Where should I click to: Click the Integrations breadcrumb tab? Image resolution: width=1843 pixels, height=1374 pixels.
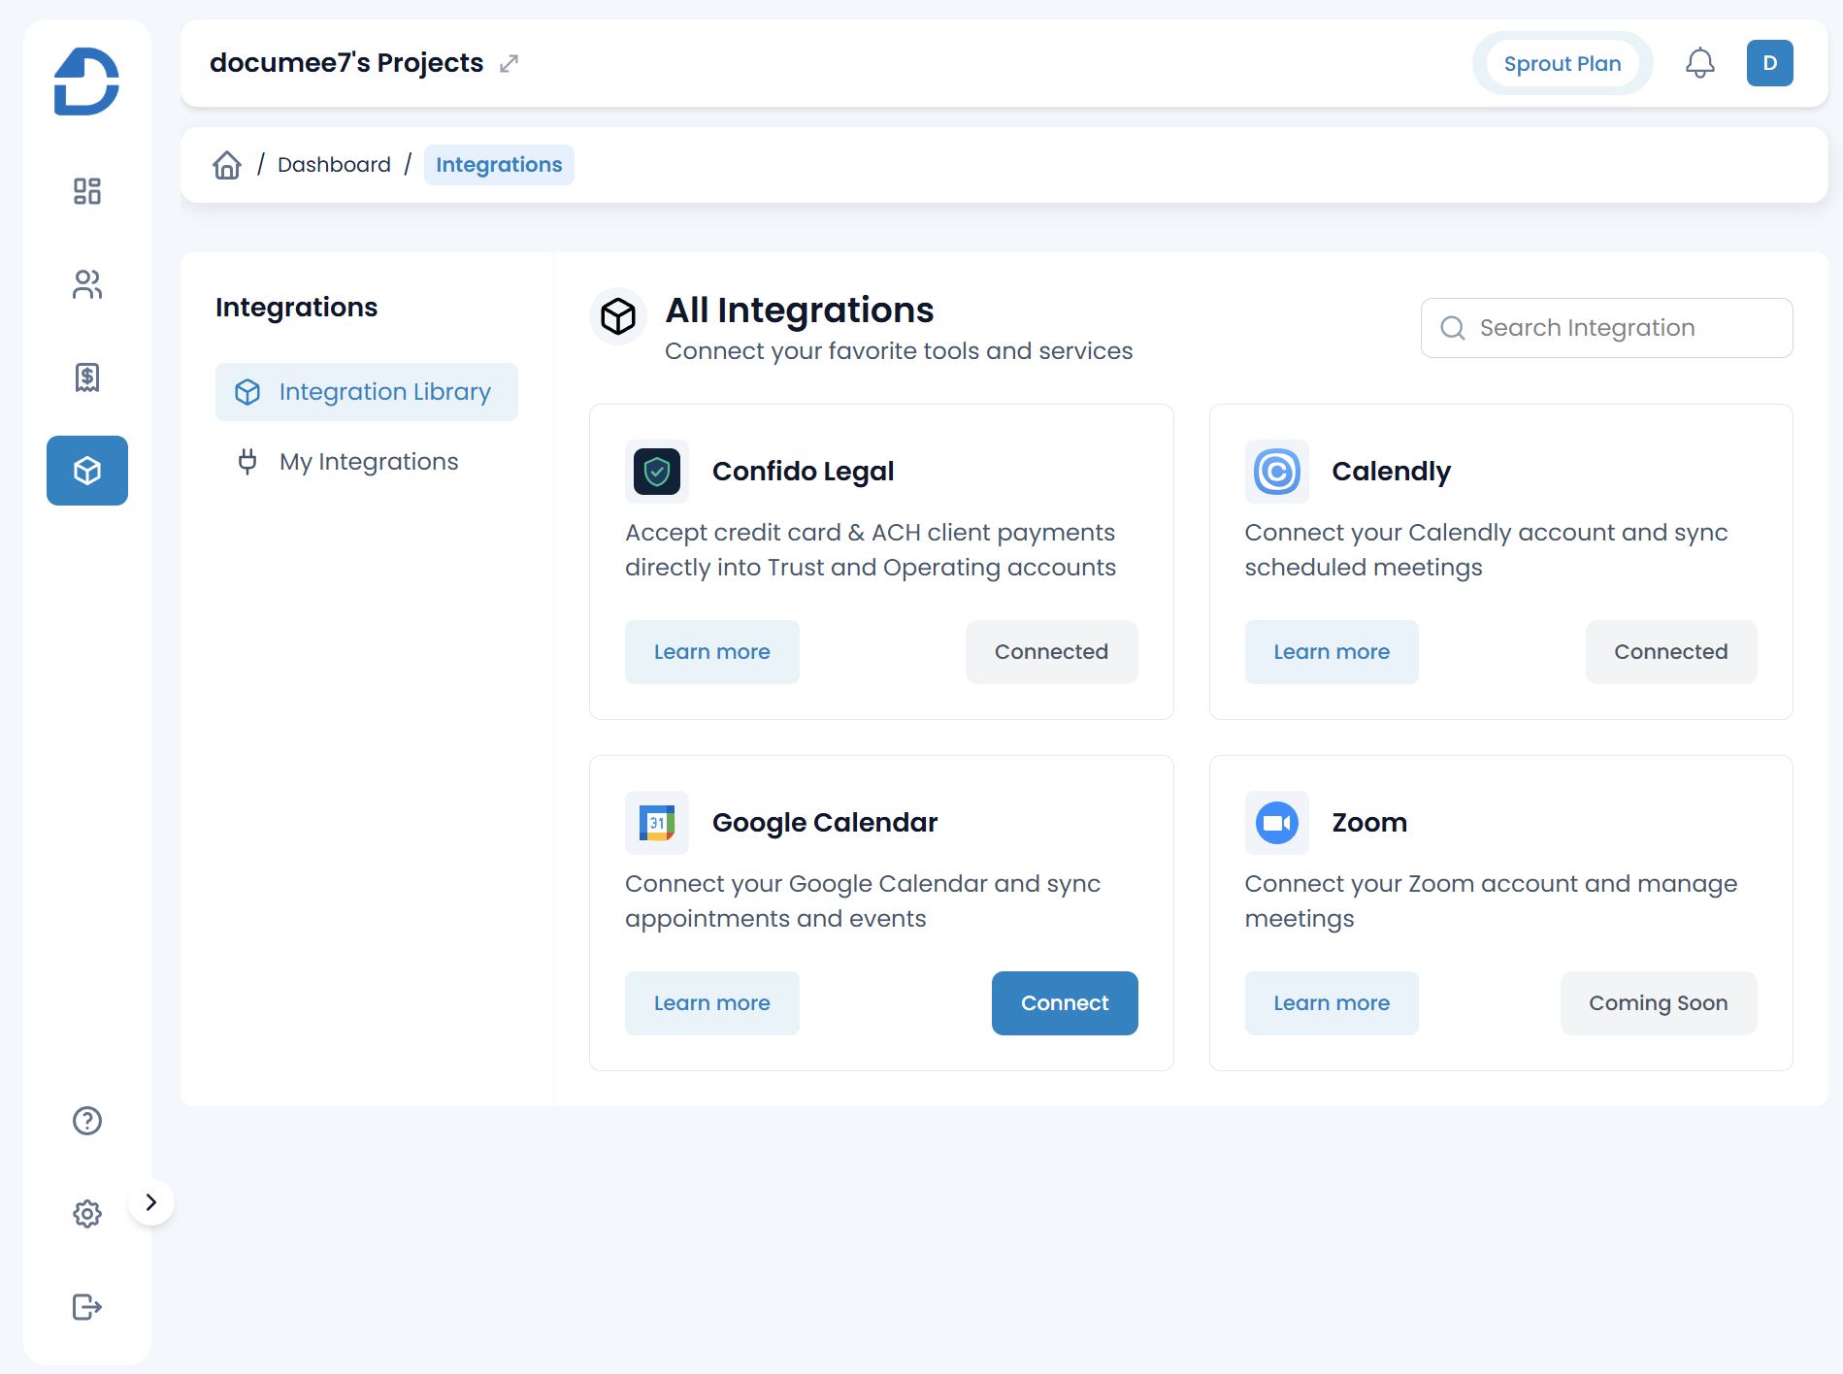click(499, 165)
